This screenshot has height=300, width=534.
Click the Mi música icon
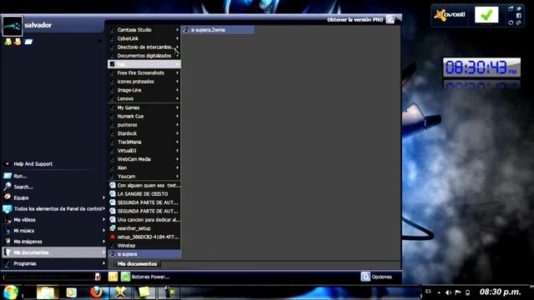8,231
